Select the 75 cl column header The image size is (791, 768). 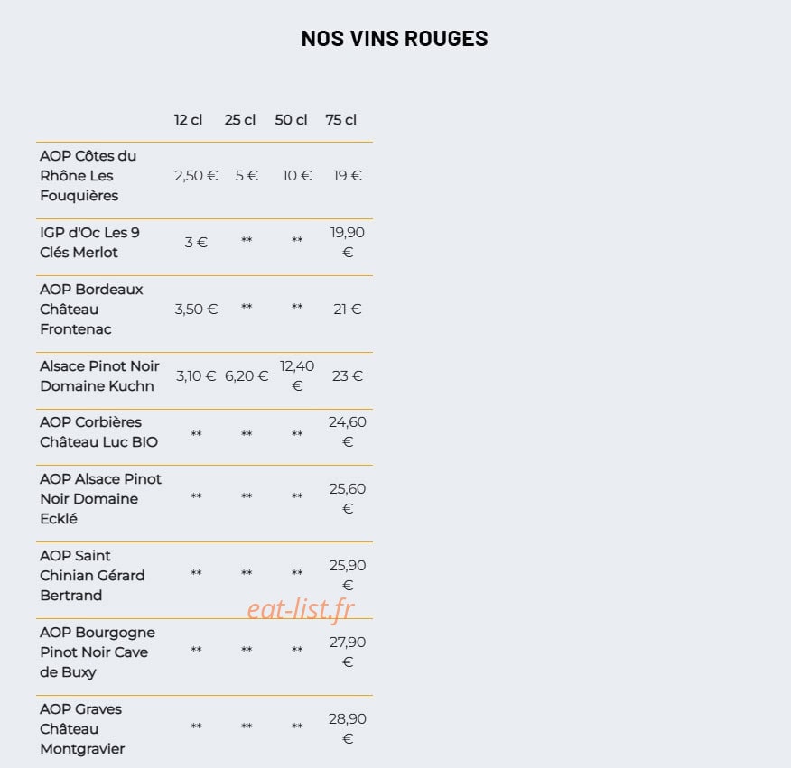pos(340,120)
